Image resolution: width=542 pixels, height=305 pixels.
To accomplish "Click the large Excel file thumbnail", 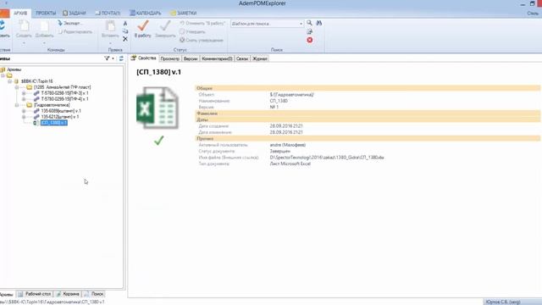I will [158, 108].
